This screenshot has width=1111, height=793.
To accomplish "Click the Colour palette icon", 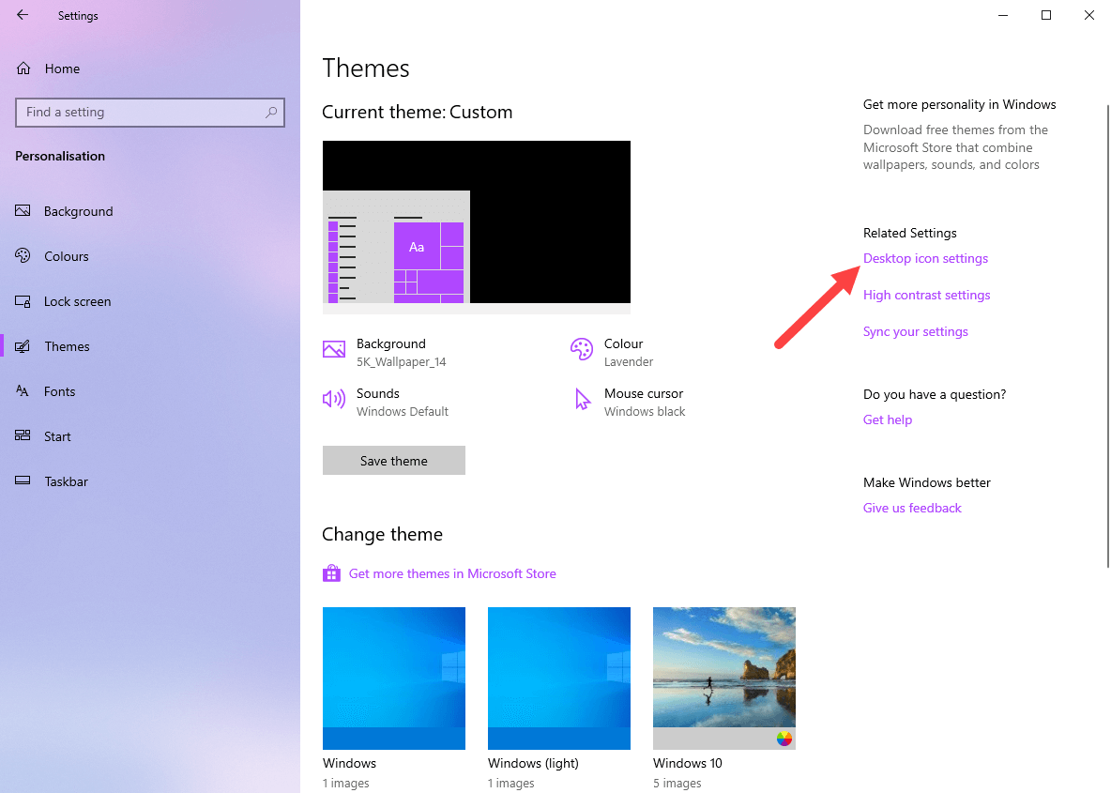I will (x=581, y=349).
